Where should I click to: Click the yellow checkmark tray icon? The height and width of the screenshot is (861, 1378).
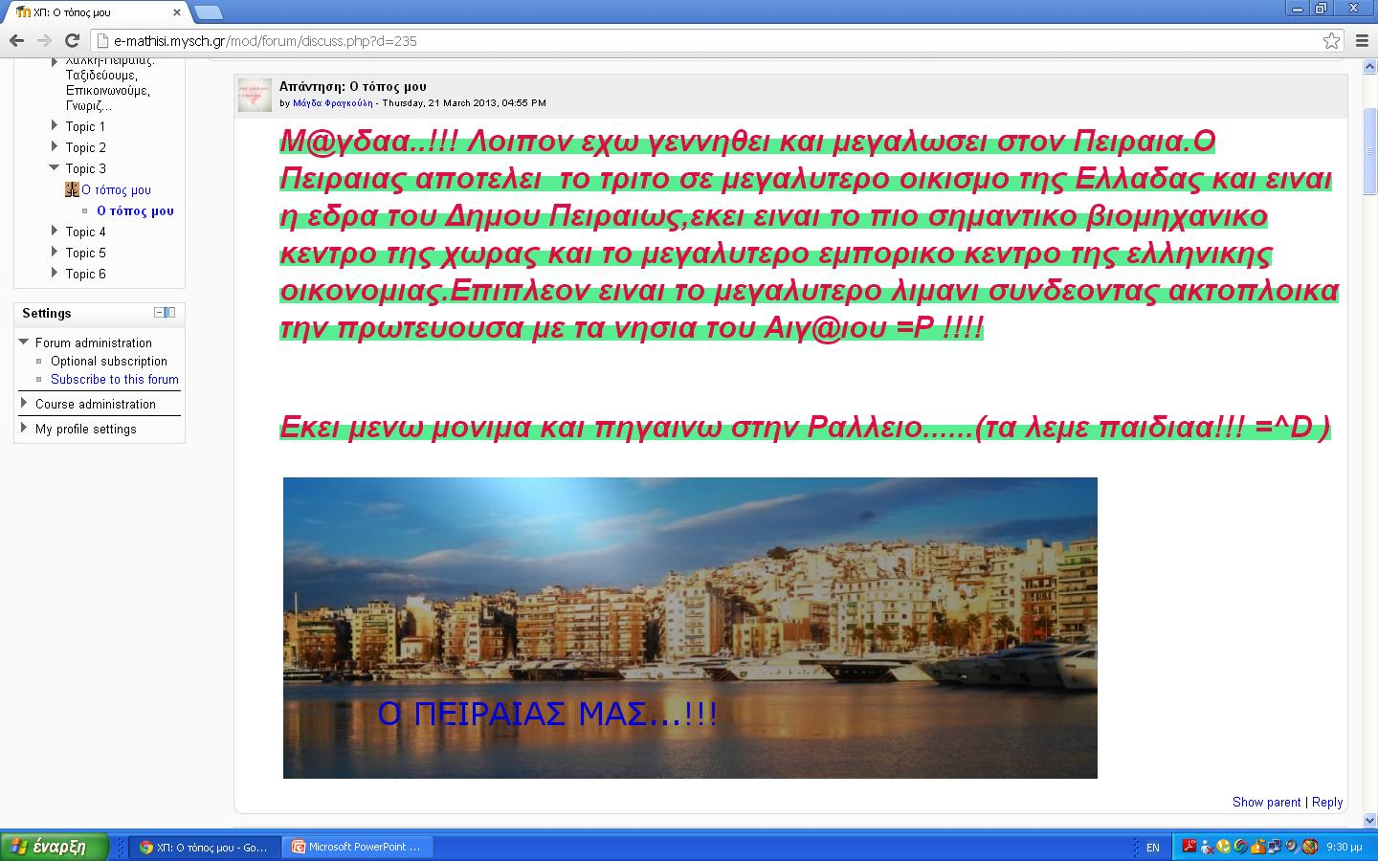point(1224,847)
